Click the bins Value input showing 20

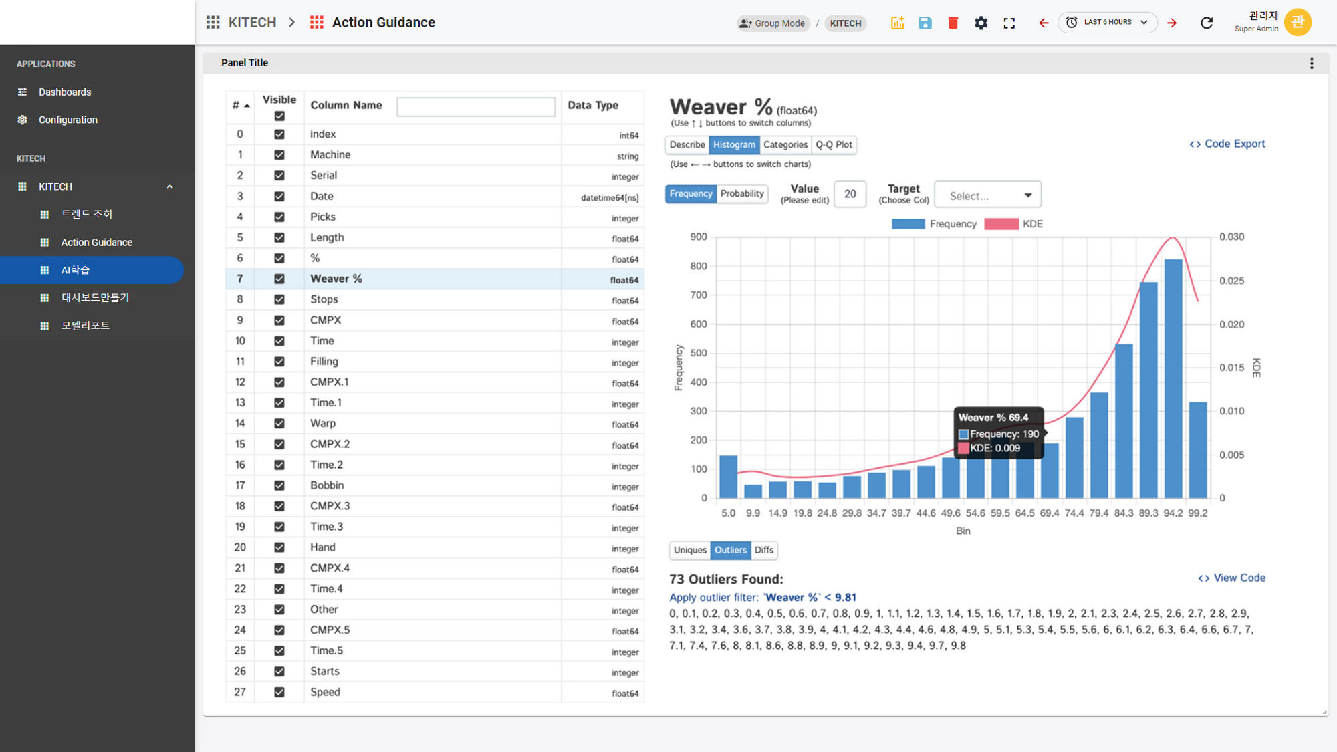850,195
